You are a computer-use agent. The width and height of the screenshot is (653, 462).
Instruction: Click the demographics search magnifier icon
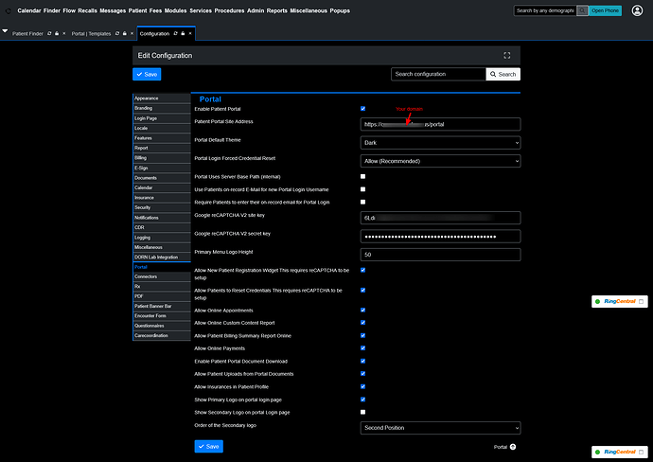click(x=582, y=10)
